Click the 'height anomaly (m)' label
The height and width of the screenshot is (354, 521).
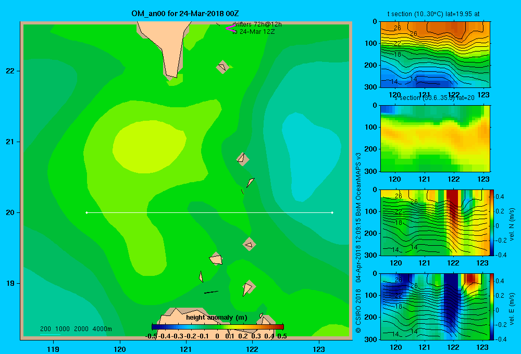pyautogui.click(x=217, y=318)
